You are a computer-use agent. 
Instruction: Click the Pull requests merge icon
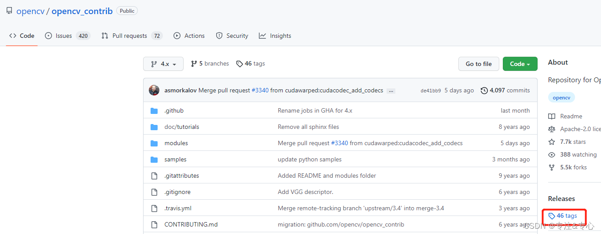105,36
